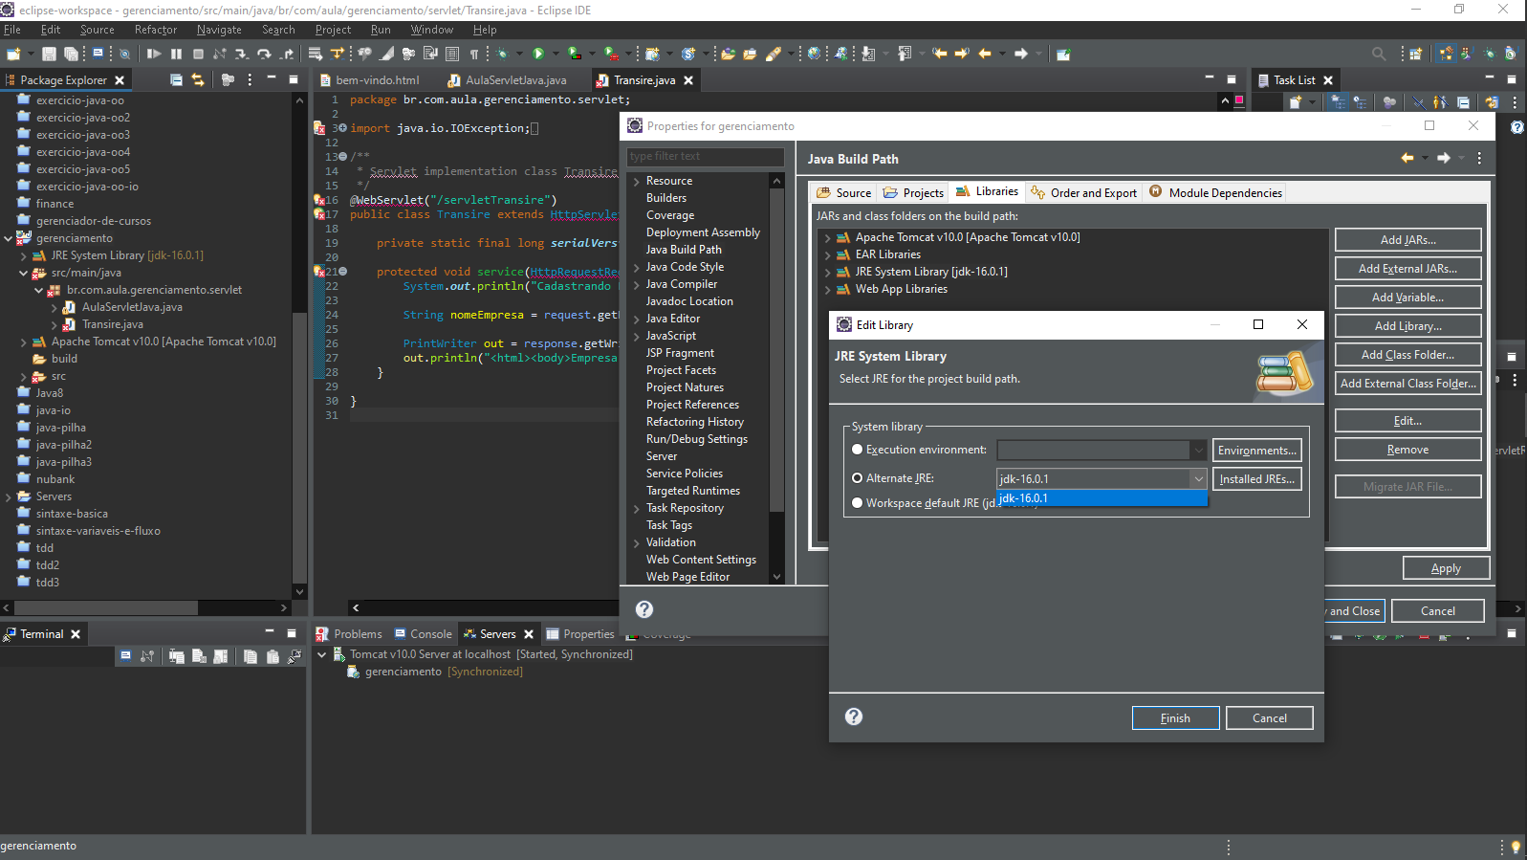Expand the EAR Libraries build path entry
The image size is (1527, 860).
(x=827, y=254)
